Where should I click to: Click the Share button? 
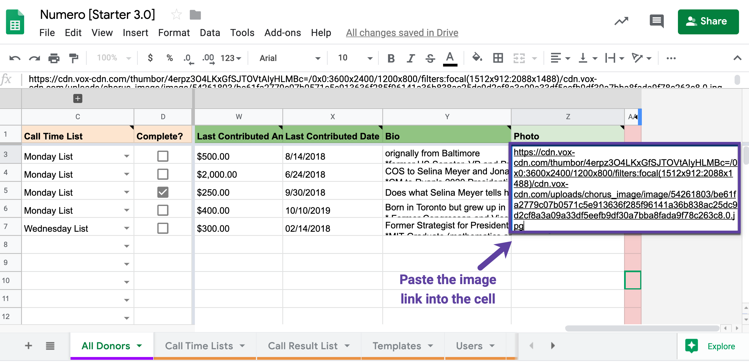coord(708,21)
